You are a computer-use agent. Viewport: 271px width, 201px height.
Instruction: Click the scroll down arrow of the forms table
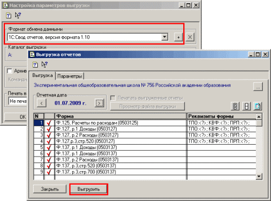tap(259, 176)
